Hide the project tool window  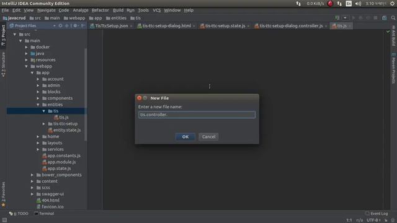coord(83,25)
